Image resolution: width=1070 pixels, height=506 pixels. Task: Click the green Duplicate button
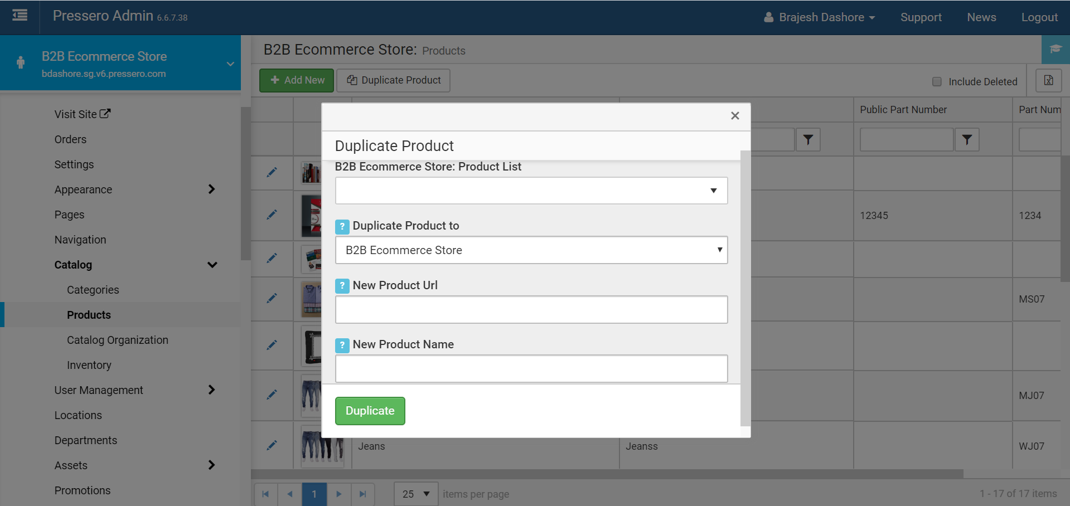370,411
